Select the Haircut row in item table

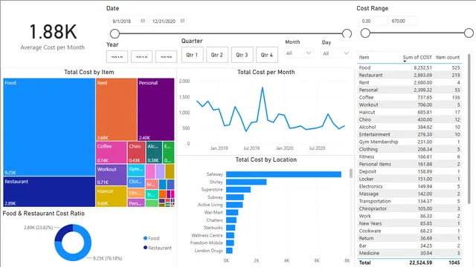pyautogui.click(x=410, y=112)
